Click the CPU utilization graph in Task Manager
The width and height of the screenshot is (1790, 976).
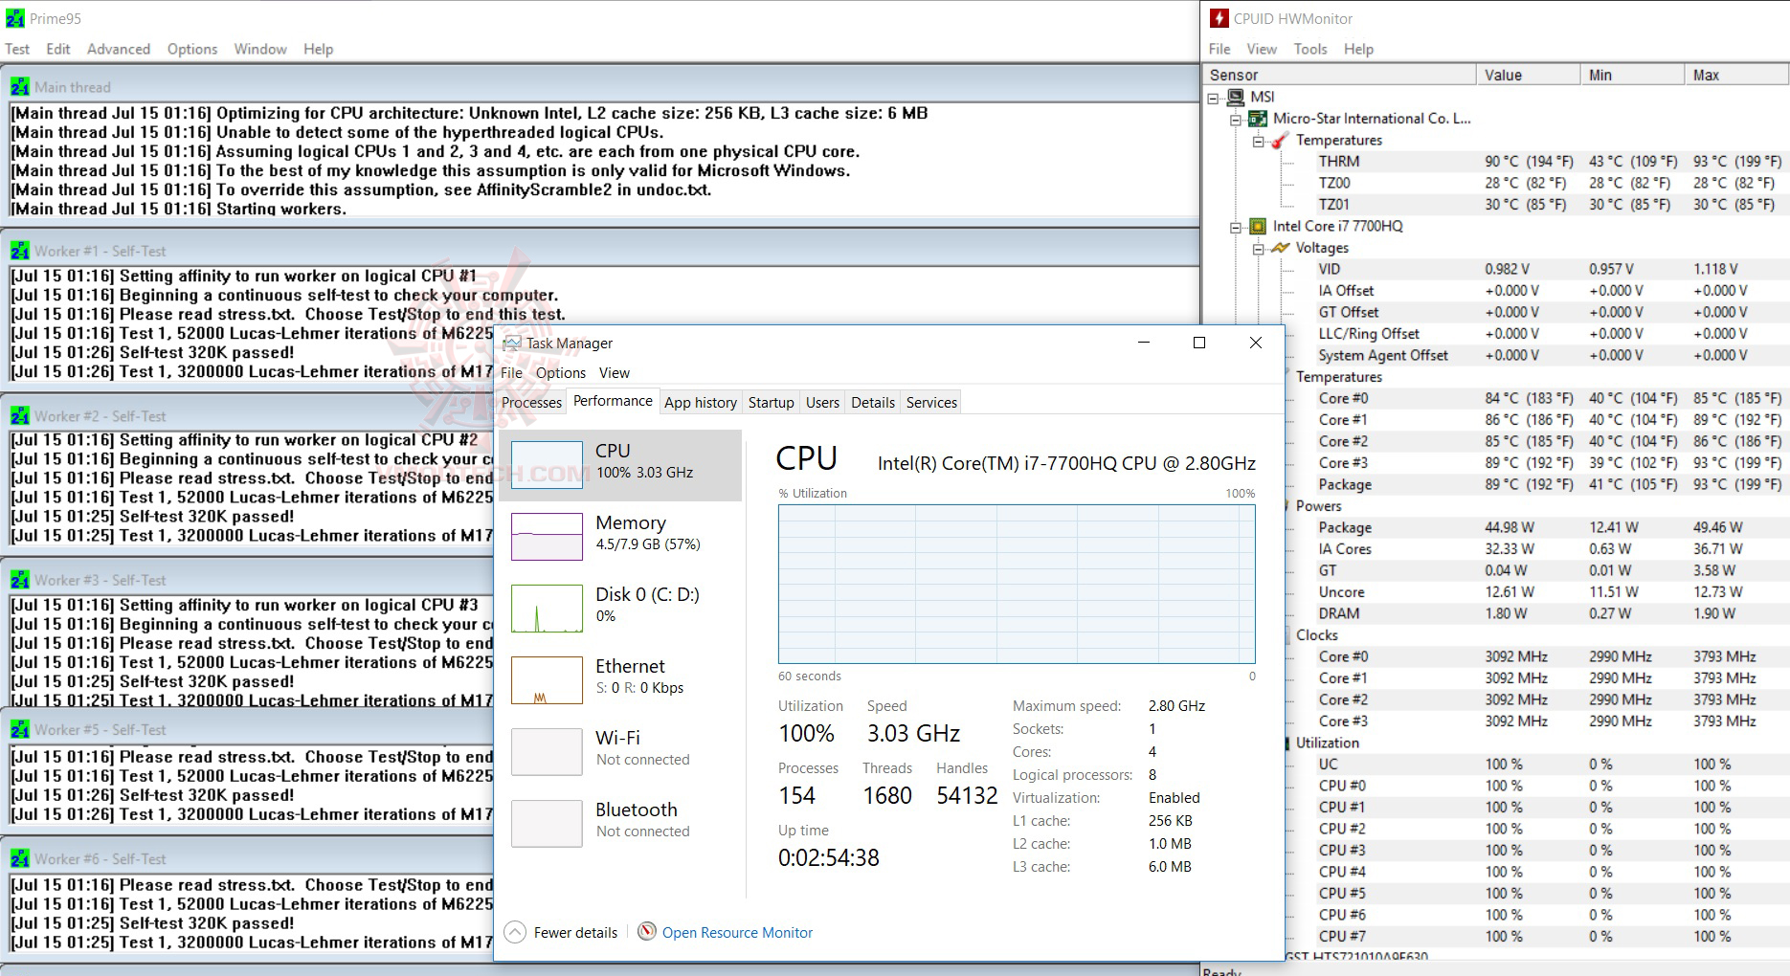1017,584
